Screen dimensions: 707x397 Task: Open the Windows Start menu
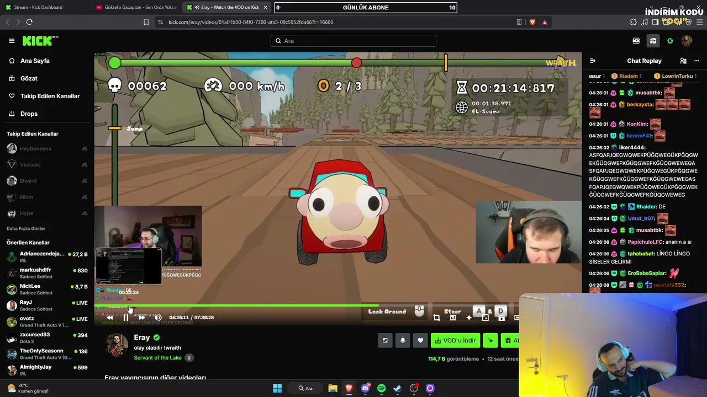[277, 388]
